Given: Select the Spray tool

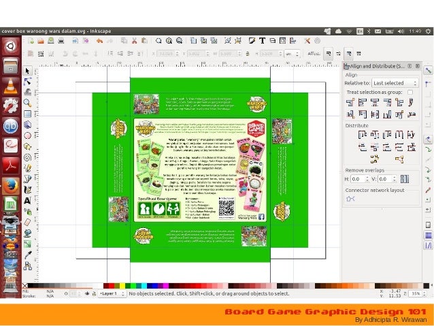Looking at the screenshot, I should coord(27,212).
